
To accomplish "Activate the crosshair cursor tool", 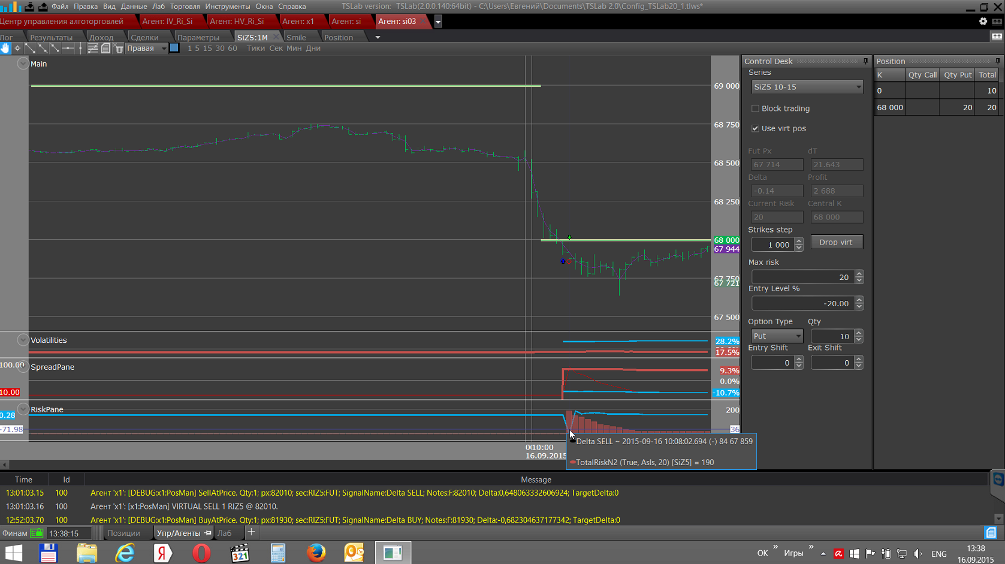I will pyautogui.click(x=17, y=49).
